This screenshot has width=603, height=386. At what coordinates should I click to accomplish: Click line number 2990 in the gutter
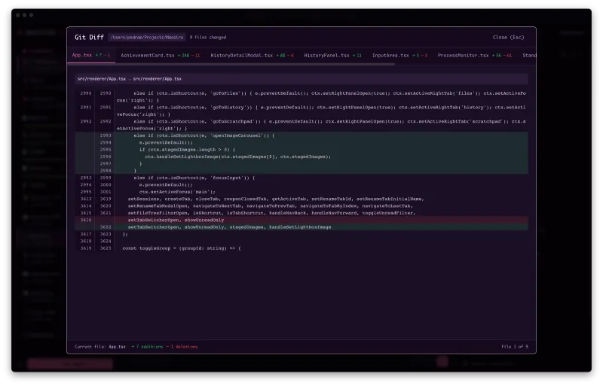[x=85, y=93]
